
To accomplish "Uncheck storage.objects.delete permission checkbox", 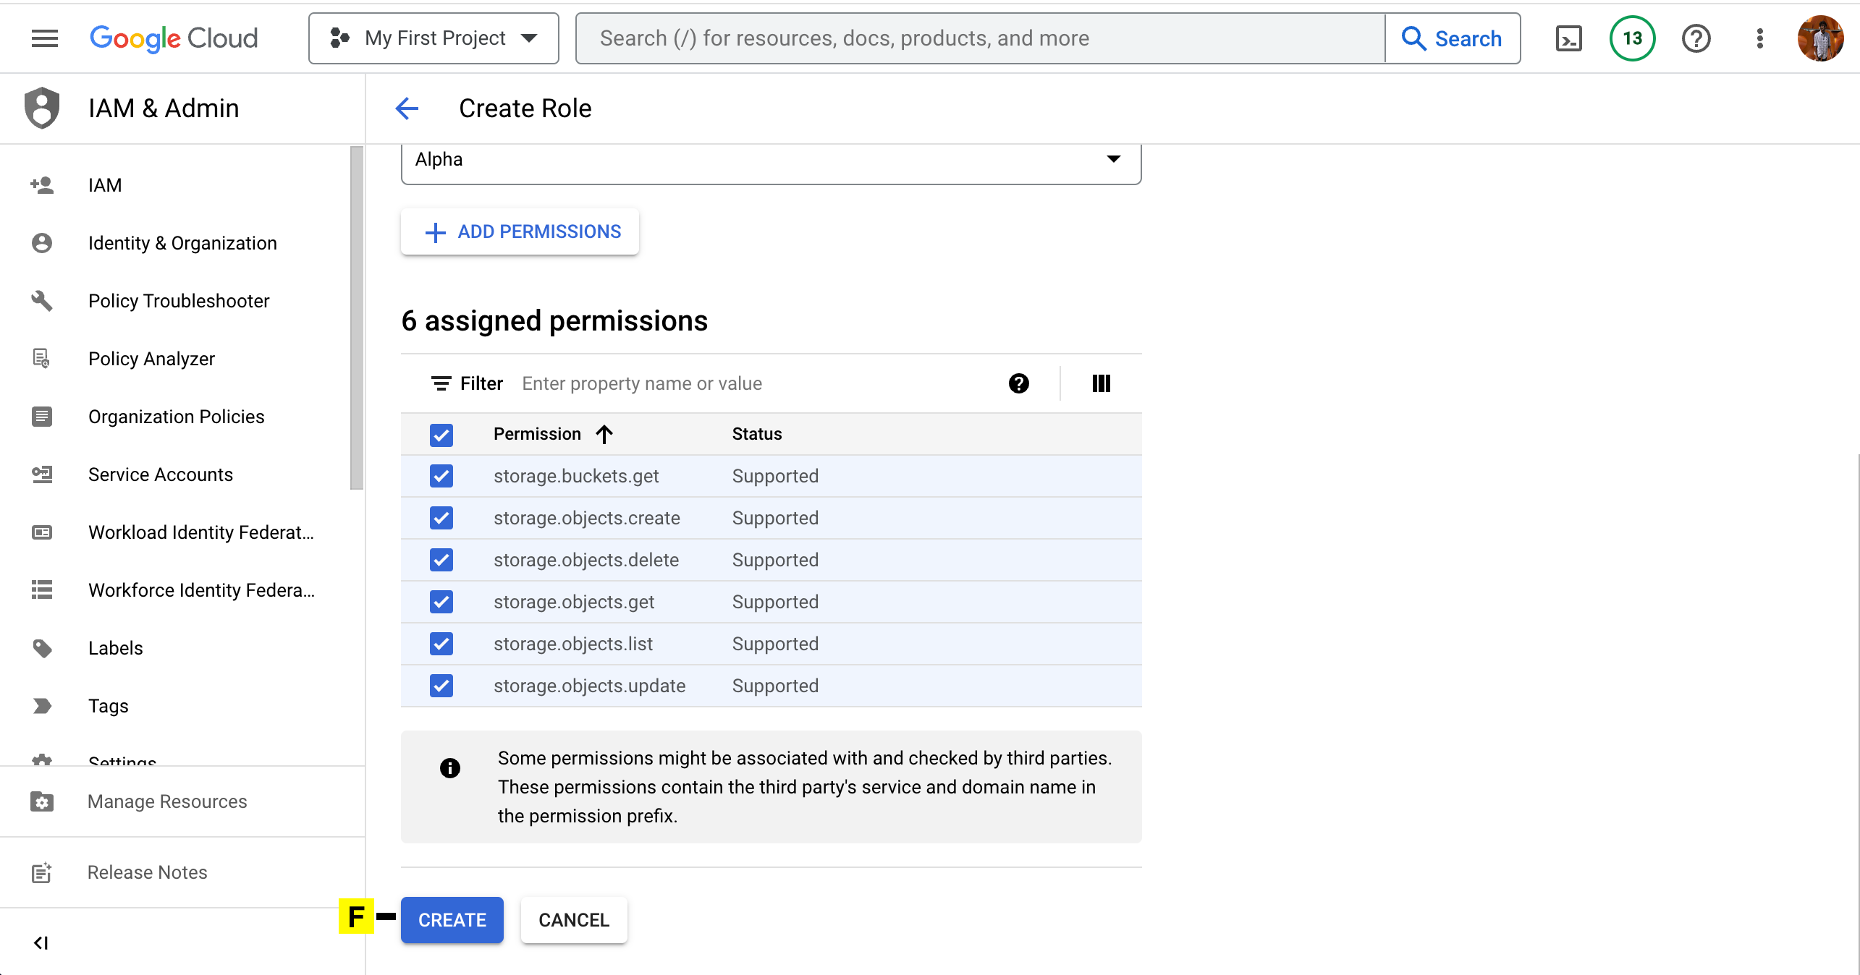I will pos(441,560).
